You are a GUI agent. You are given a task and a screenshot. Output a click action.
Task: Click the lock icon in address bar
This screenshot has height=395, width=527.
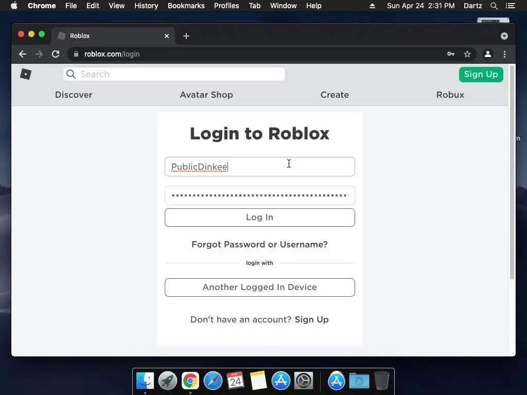76,54
